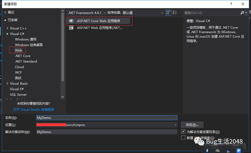Click the help question mark icon
This screenshot has width=251, height=153.
pos(231,4)
